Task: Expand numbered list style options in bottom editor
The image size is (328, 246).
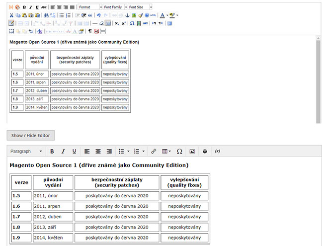Action: pos(144,151)
